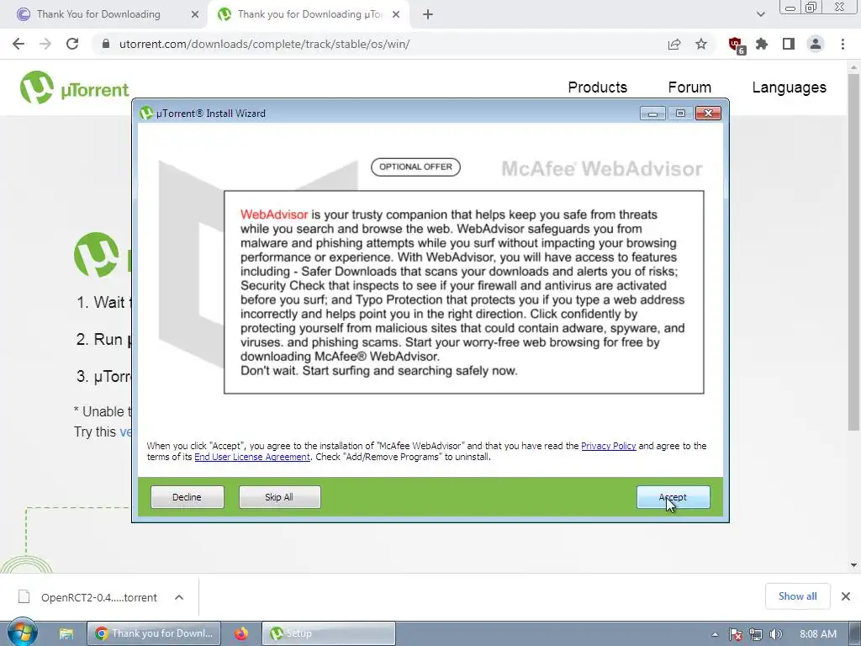Go forward in browser history
861x646 pixels.
point(45,44)
